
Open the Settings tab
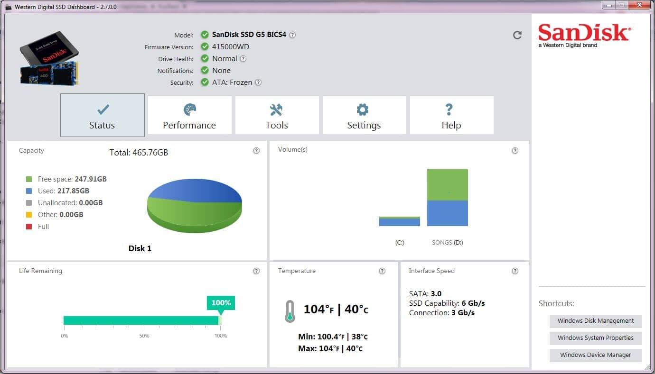pyautogui.click(x=364, y=115)
